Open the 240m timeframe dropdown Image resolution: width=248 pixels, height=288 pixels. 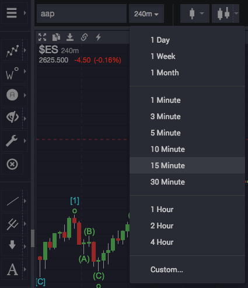[146, 13]
